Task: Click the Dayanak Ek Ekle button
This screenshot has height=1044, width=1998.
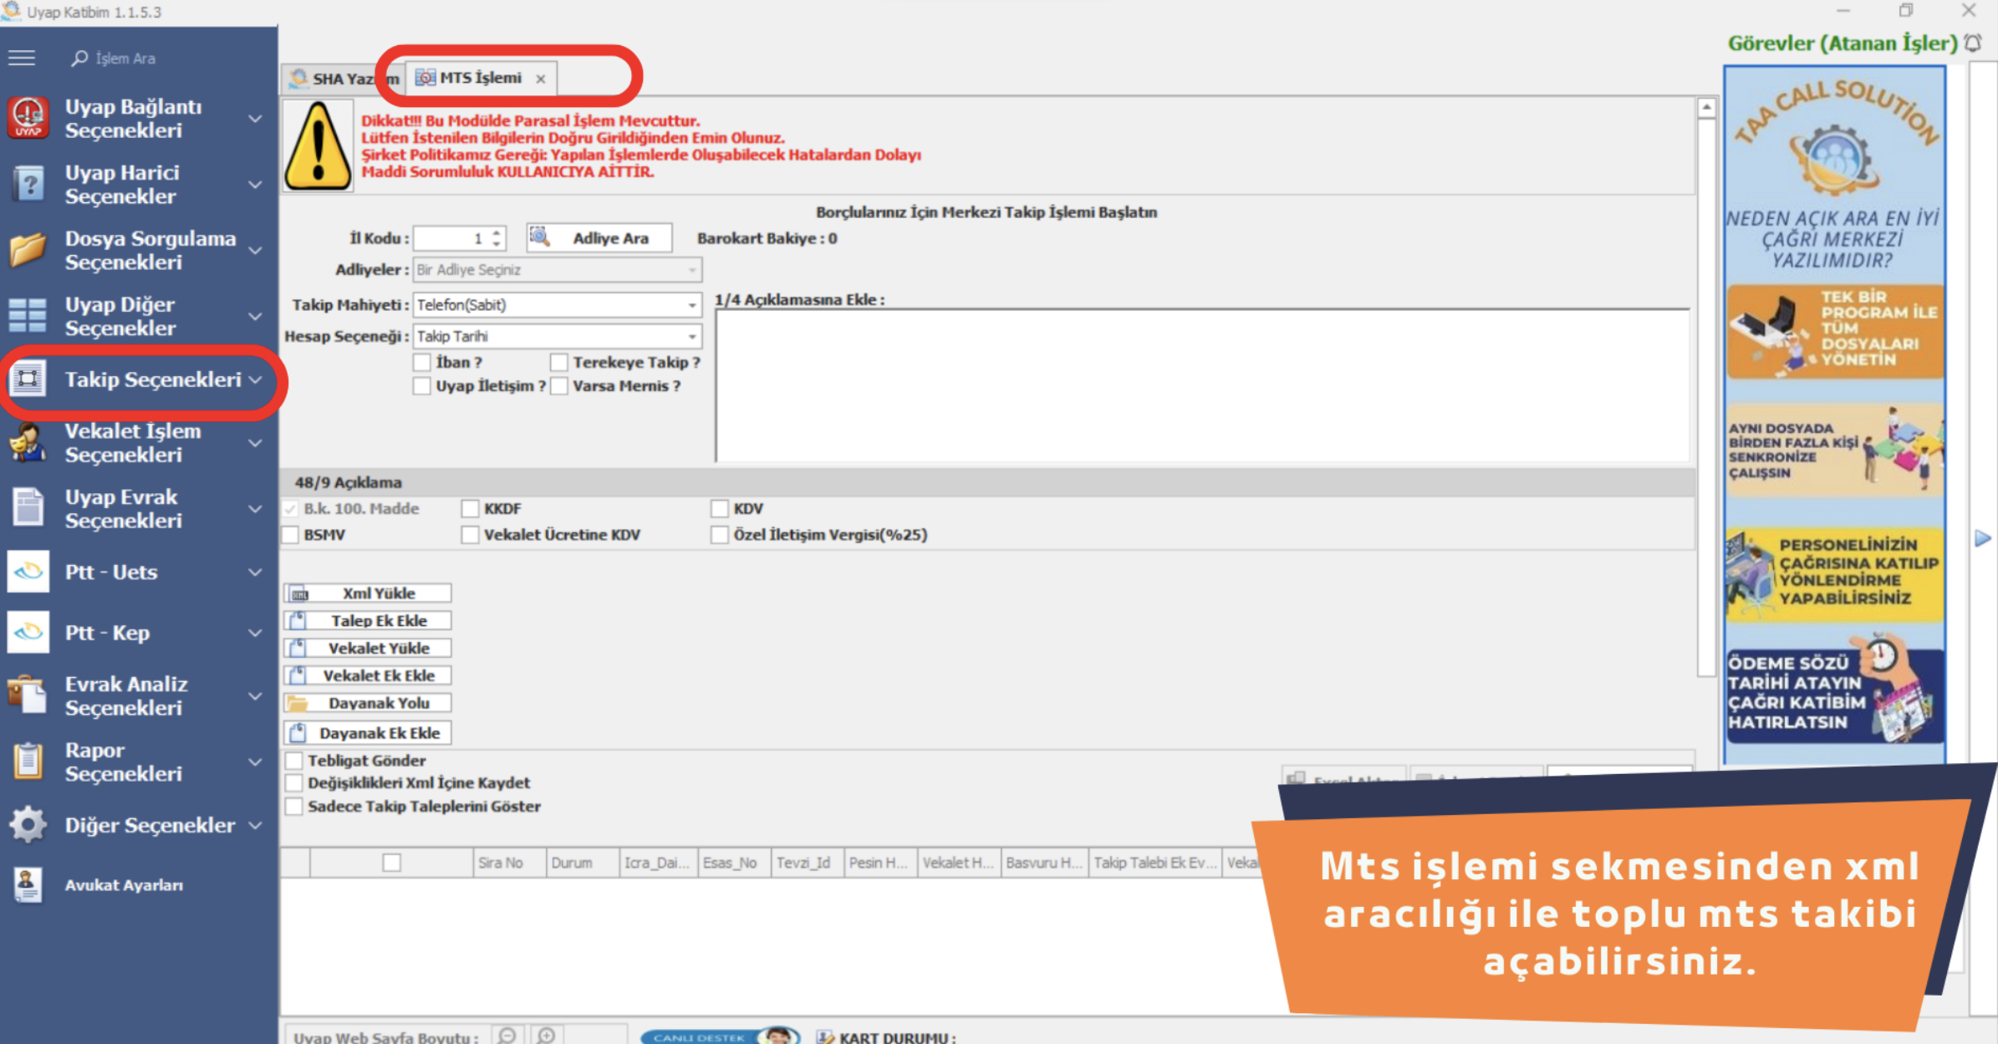Action: (x=368, y=733)
